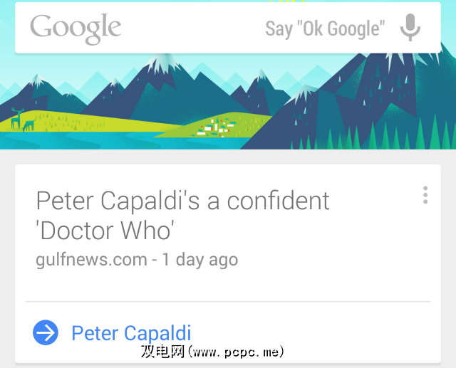
Task: Tap the 'Doctor Who' headline line
Action: [105, 231]
